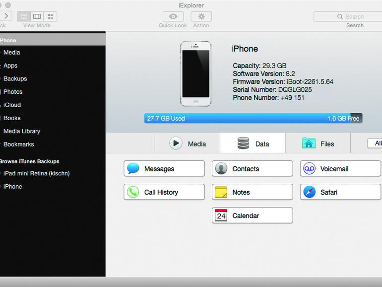382x287 pixels.
Task: Select Backups in the sidebar
Action: click(53, 79)
